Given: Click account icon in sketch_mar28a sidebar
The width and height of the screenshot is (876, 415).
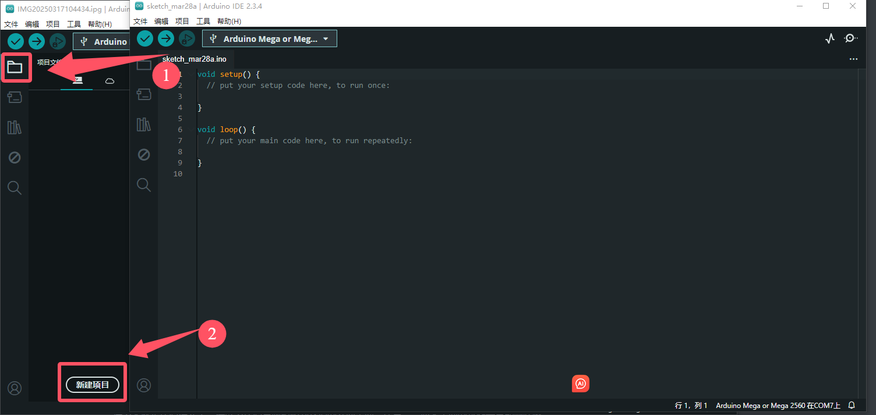Looking at the screenshot, I should click(144, 385).
